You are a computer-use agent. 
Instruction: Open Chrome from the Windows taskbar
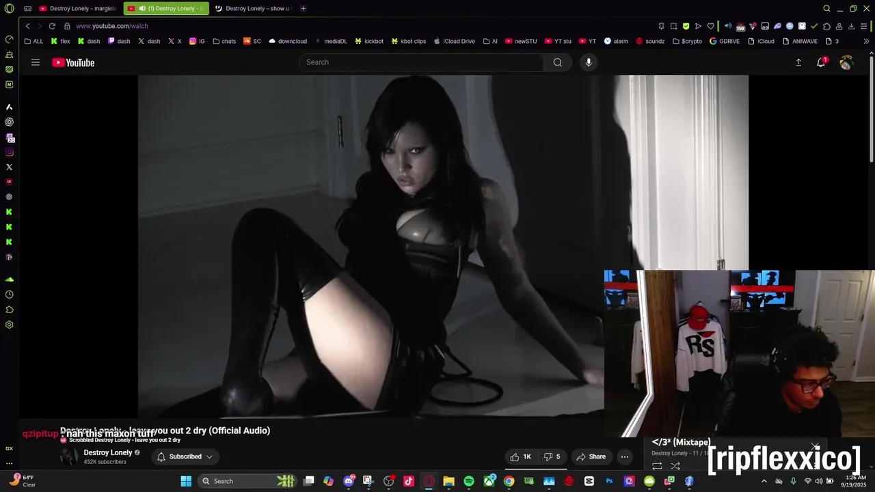(x=509, y=481)
